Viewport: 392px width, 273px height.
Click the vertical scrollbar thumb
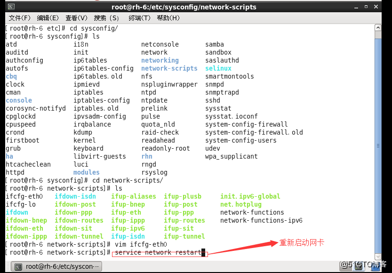(x=378, y=145)
